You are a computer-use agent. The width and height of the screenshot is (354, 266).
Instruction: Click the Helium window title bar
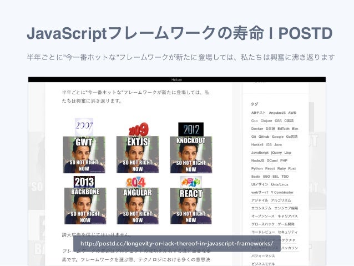click(177, 79)
